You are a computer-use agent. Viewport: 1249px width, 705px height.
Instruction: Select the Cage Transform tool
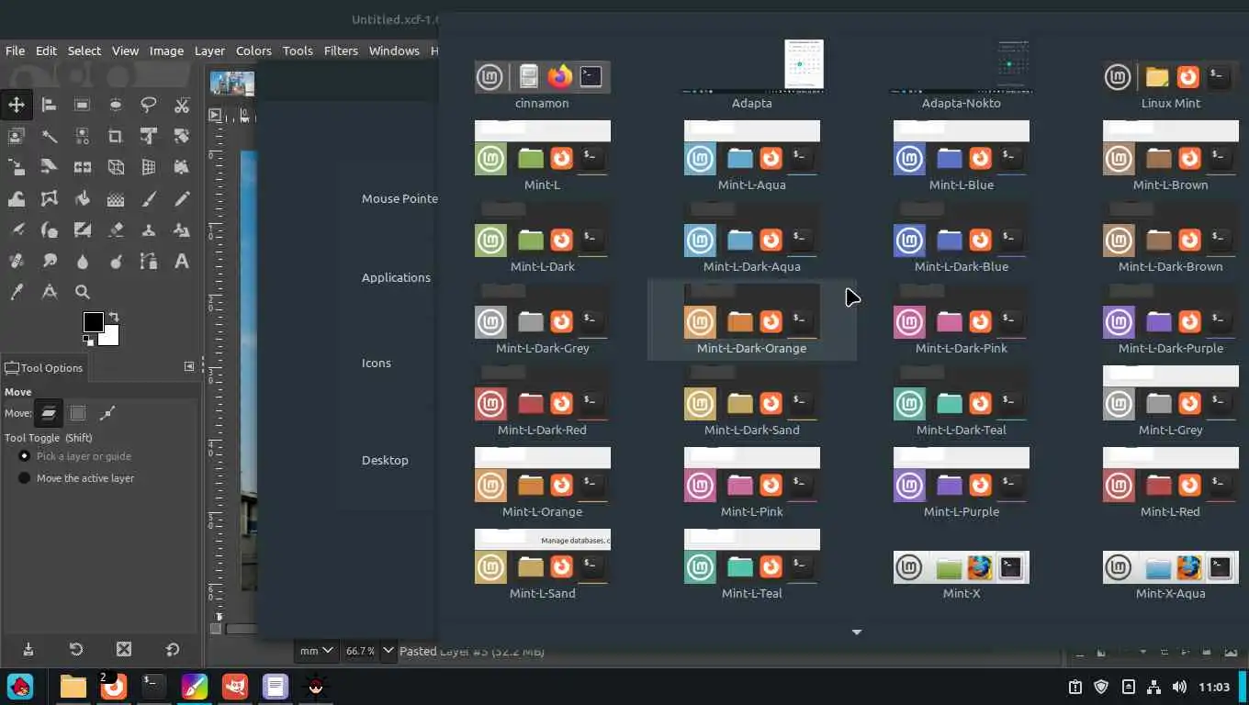(x=50, y=198)
